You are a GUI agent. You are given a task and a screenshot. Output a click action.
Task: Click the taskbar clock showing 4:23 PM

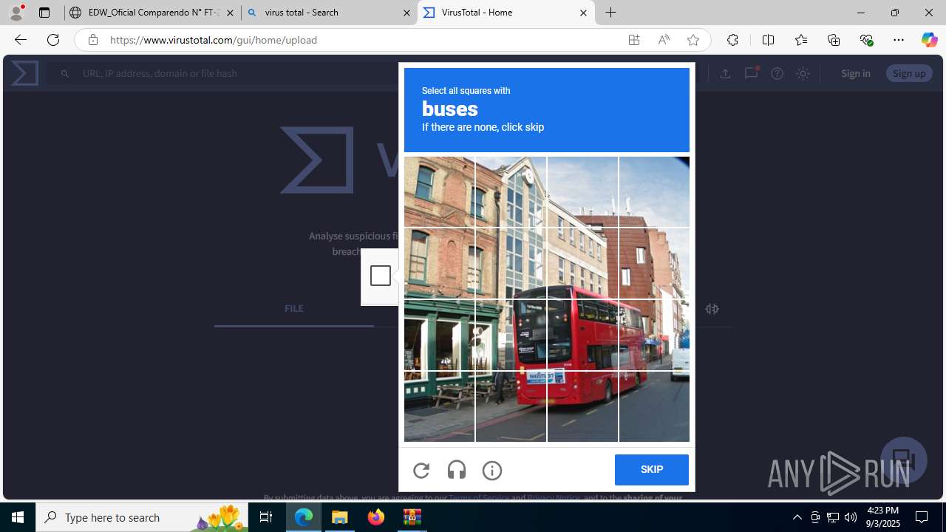pyautogui.click(x=882, y=517)
